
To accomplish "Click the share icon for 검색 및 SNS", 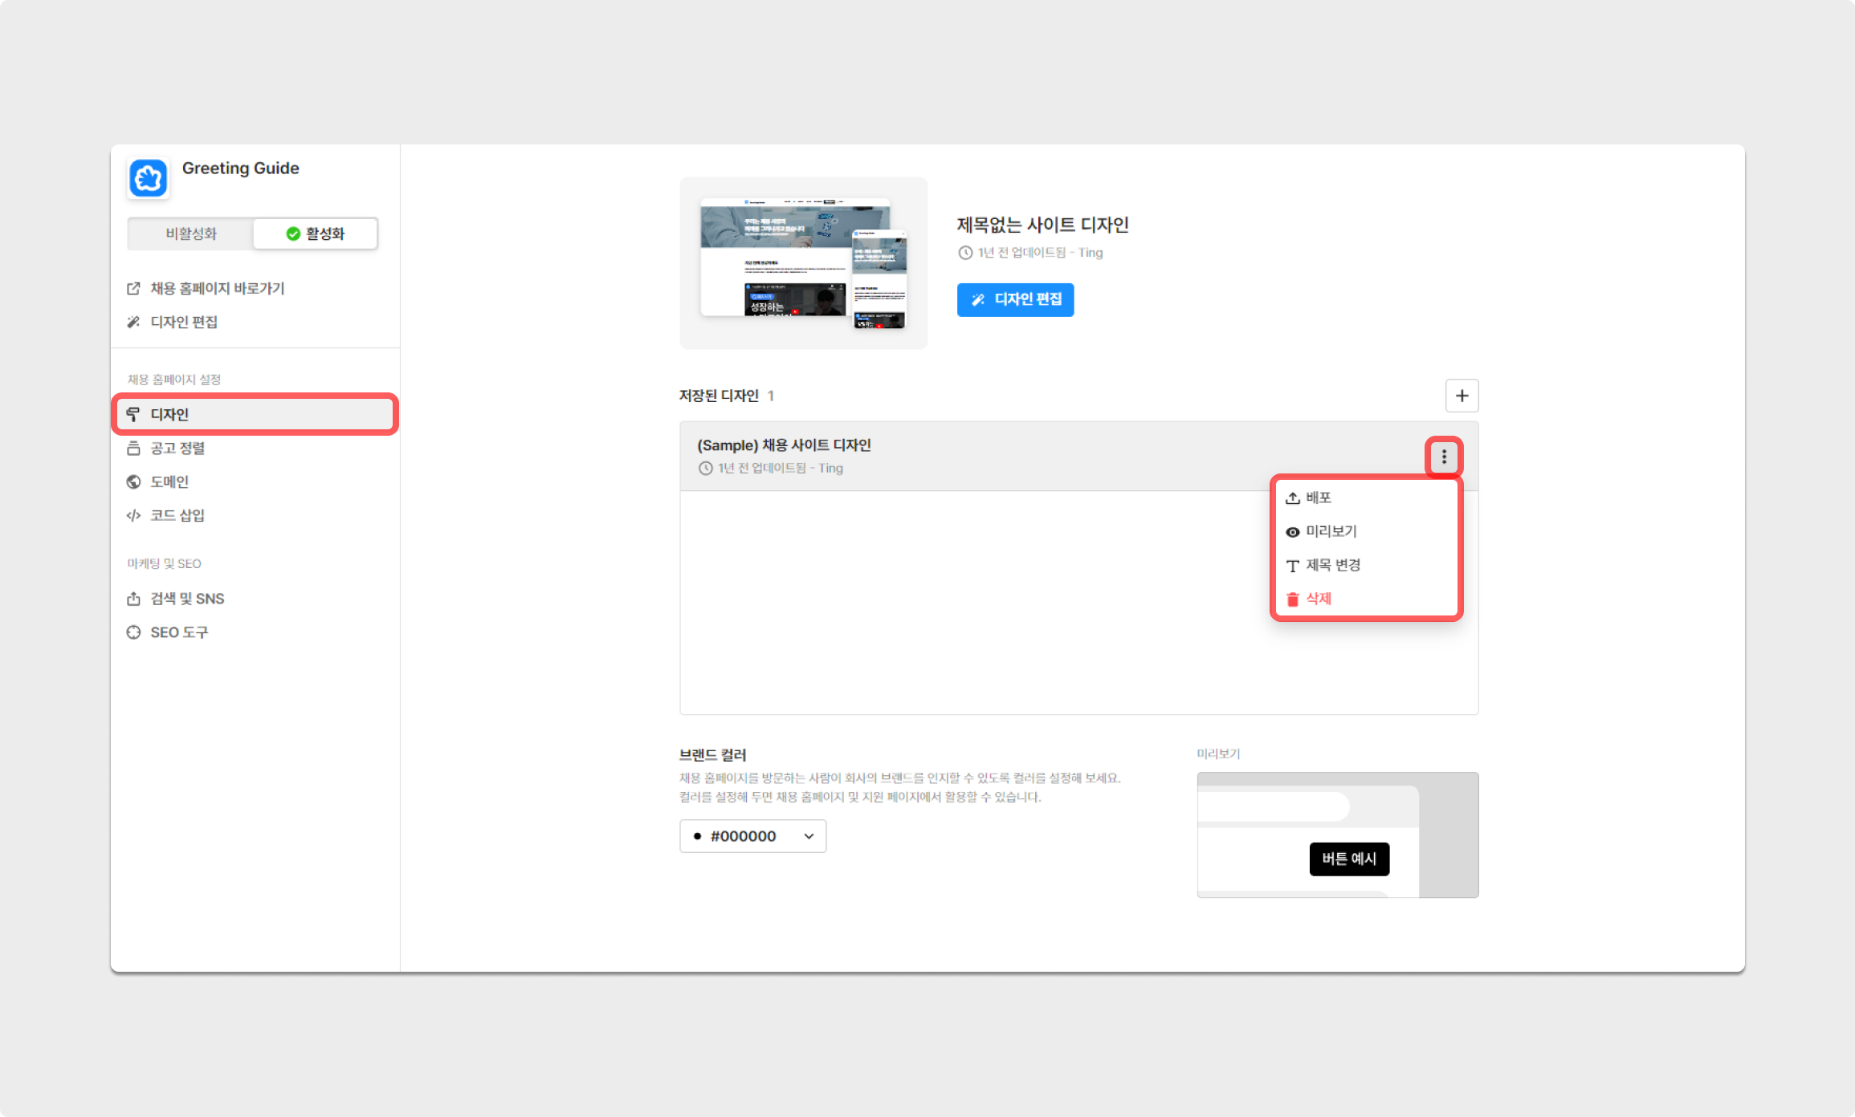I will [x=133, y=599].
